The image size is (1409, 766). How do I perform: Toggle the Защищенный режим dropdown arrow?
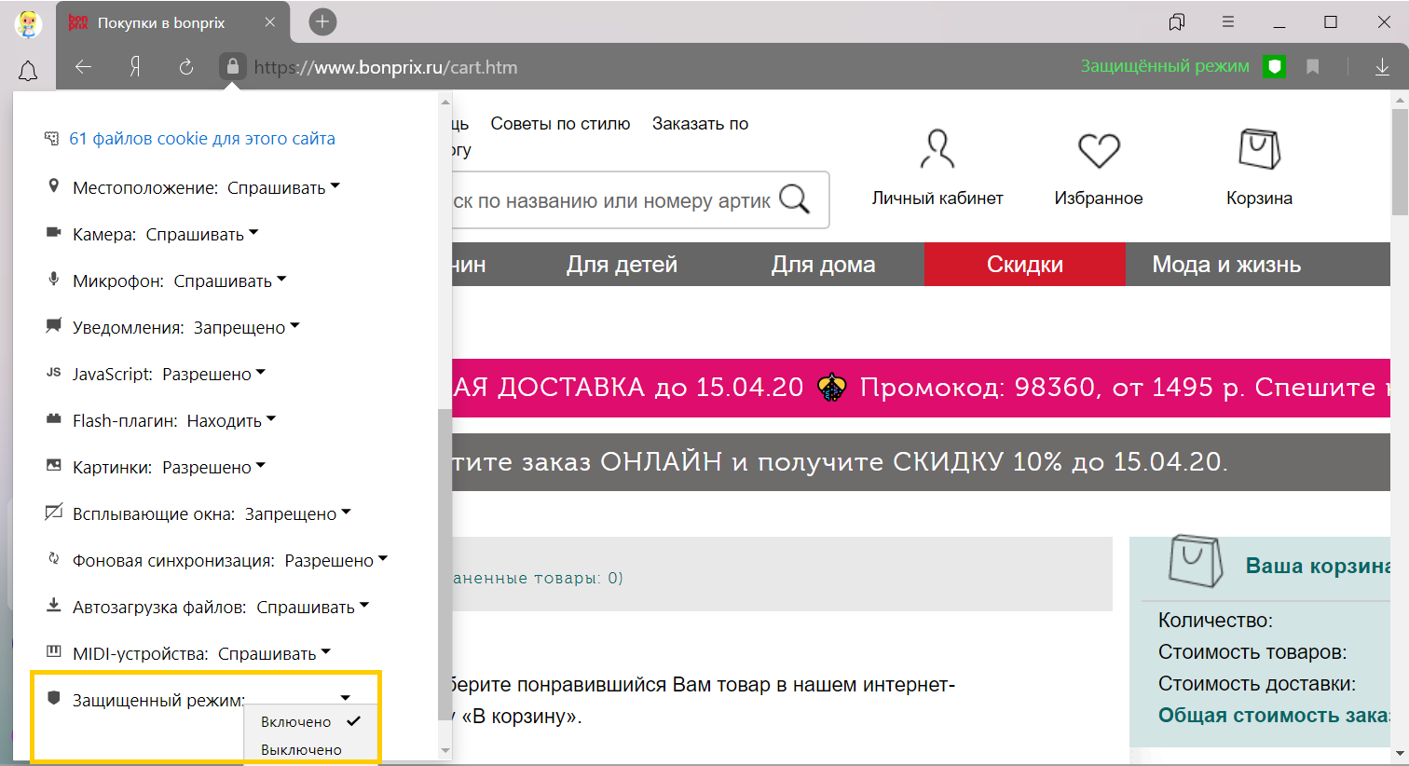tap(345, 698)
